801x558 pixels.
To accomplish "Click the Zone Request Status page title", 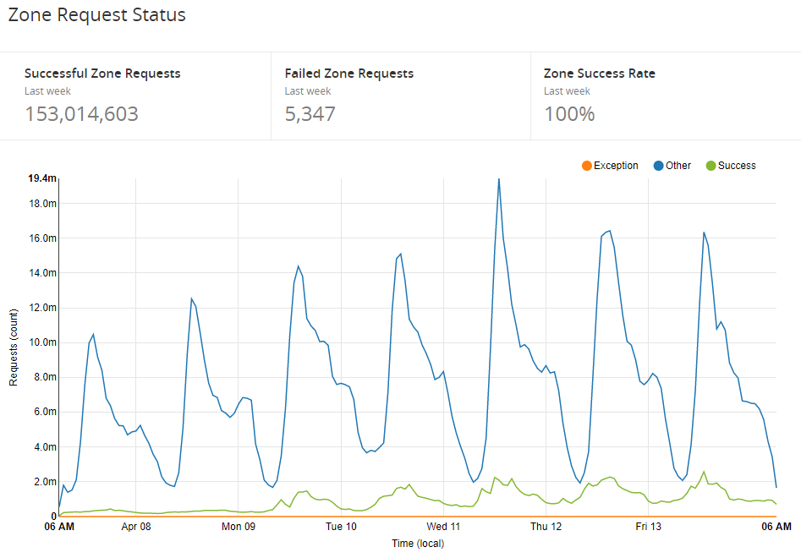I will (96, 15).
